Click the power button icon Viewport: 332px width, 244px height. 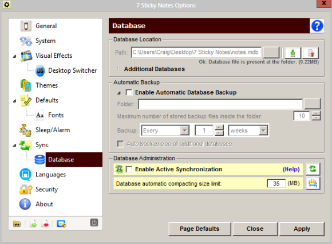(94, 223)
